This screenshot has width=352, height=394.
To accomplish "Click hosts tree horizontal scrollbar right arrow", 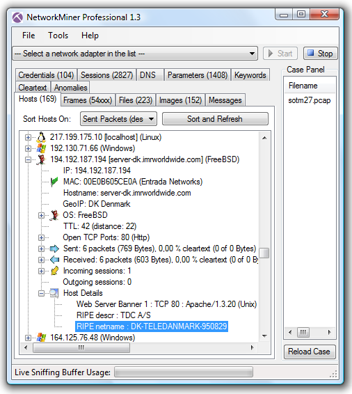I will pos(253,348).
